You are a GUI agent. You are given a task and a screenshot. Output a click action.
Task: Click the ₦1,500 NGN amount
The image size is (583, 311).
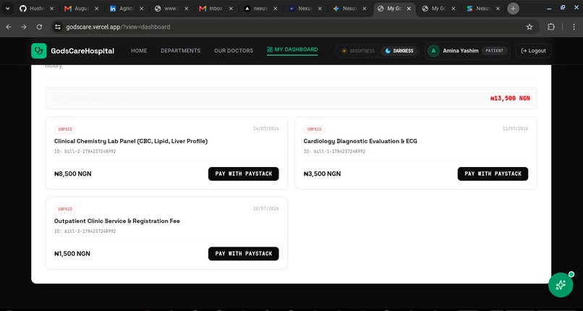72,254
